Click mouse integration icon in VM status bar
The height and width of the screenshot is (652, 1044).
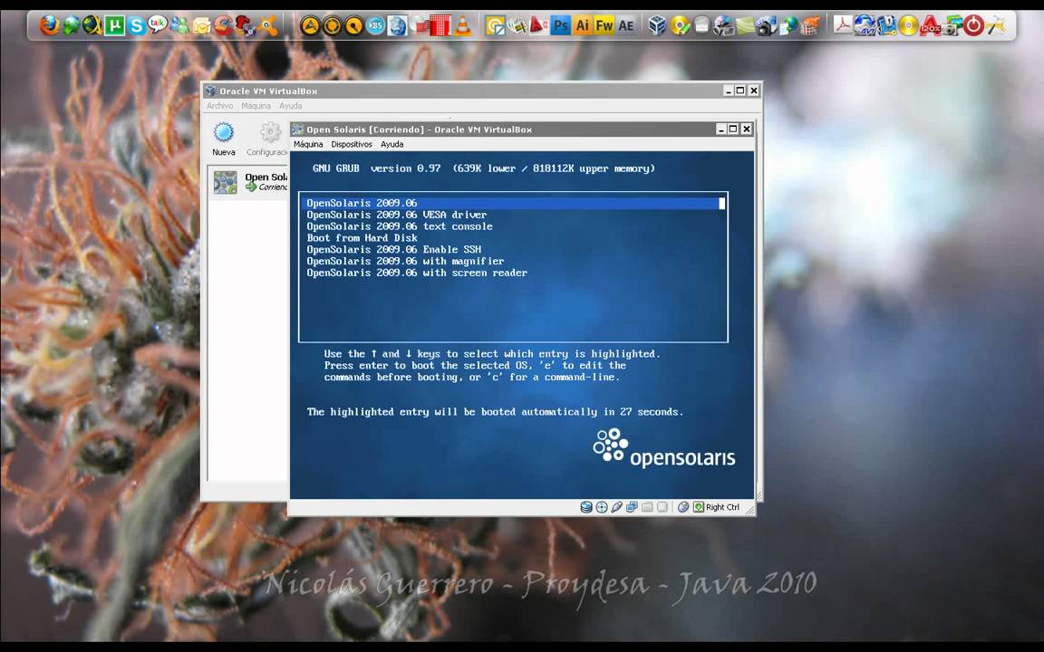point(683,507)
